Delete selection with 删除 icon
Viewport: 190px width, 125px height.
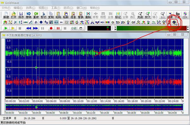[88, 15]
